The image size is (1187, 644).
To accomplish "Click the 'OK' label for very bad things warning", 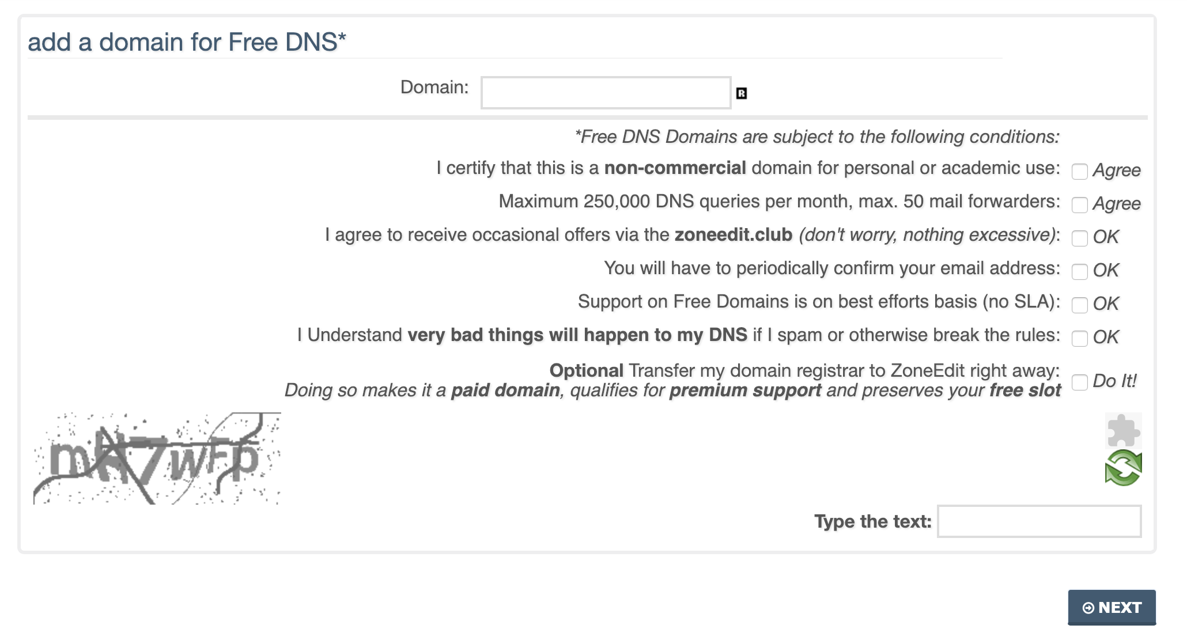I will pyautogui.click(x=1105, y=338).
